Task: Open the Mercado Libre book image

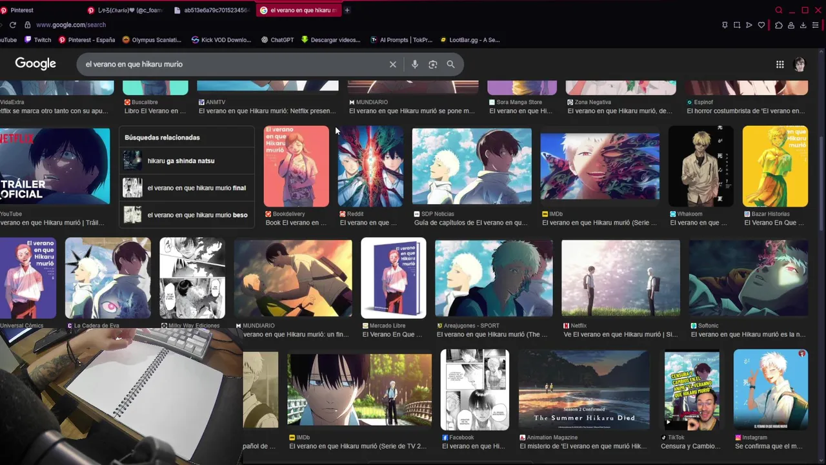Action: click(x=394, y=278)
